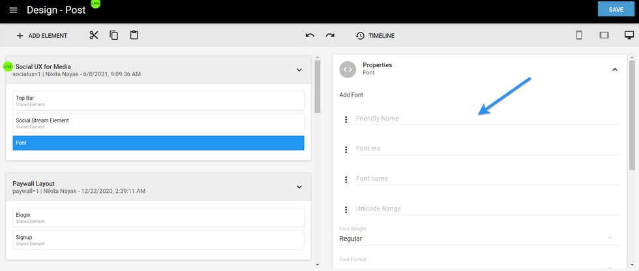The width and height of the screenshot is (639, 271).
Task: Click the clipboard paste icon
Action: click(x=134, y=35)
